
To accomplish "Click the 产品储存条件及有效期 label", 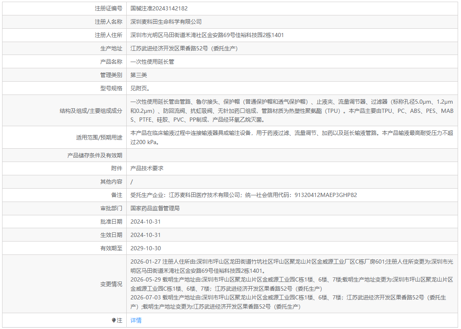I will click(95, 155).
